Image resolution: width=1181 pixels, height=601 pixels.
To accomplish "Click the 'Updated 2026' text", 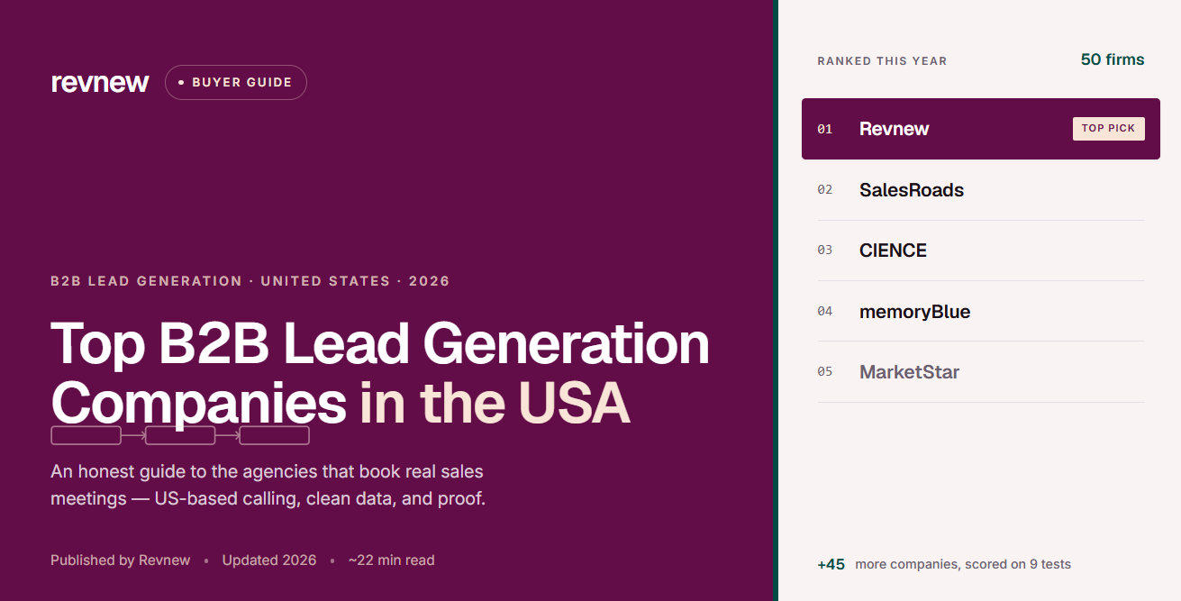I will [269, 560].
